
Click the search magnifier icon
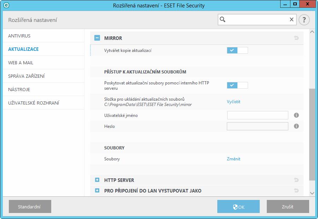tap(223, 19)
